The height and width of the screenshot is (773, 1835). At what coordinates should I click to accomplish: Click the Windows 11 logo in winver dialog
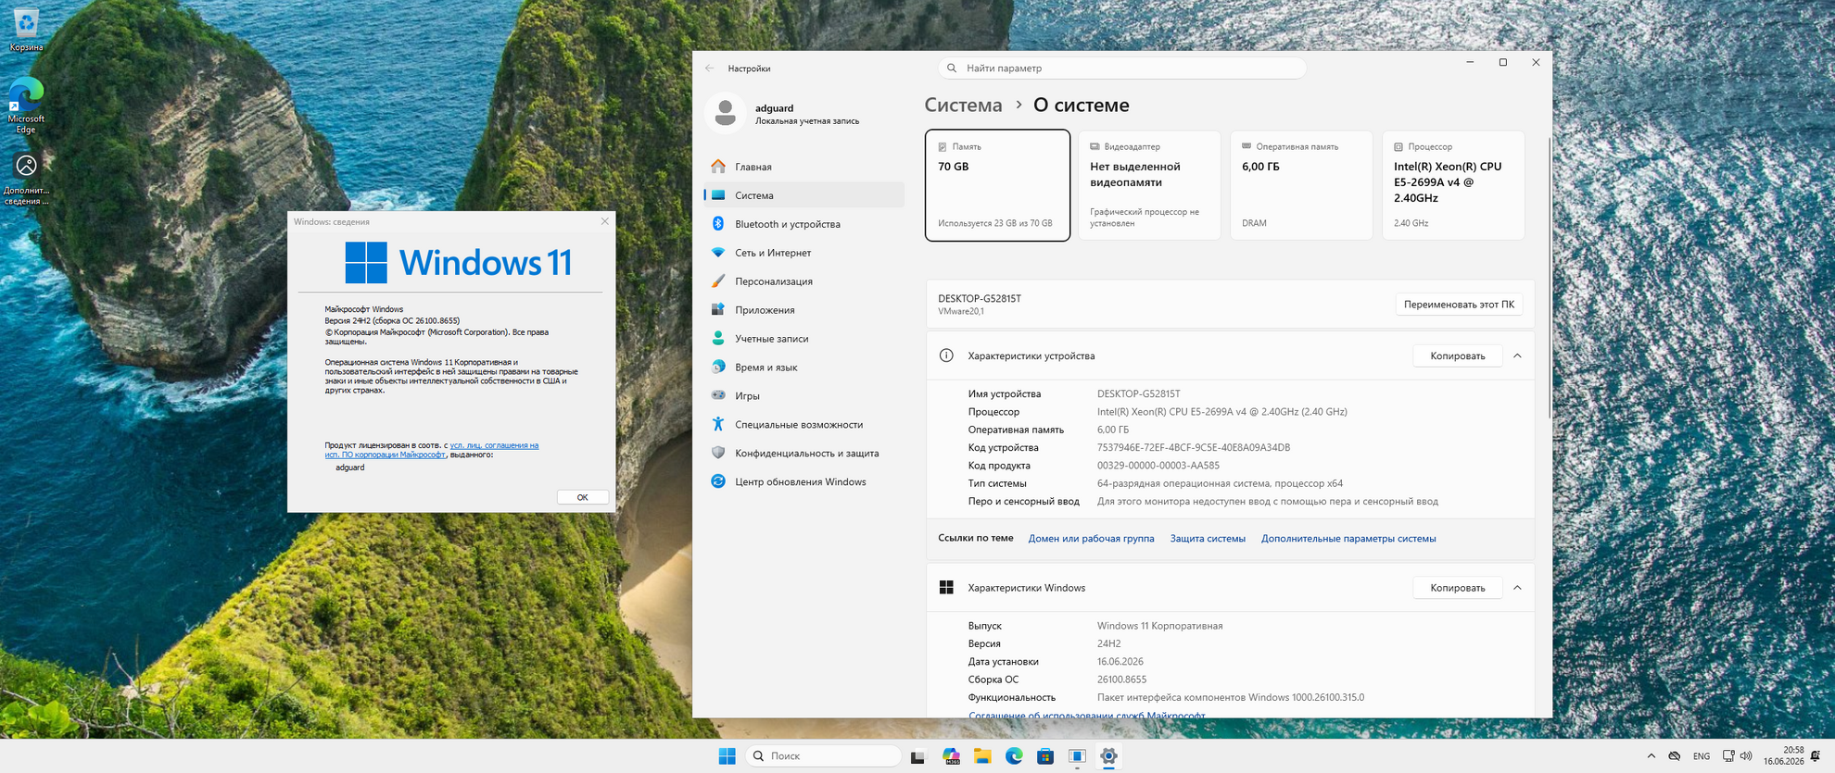(x=459, y=263)
